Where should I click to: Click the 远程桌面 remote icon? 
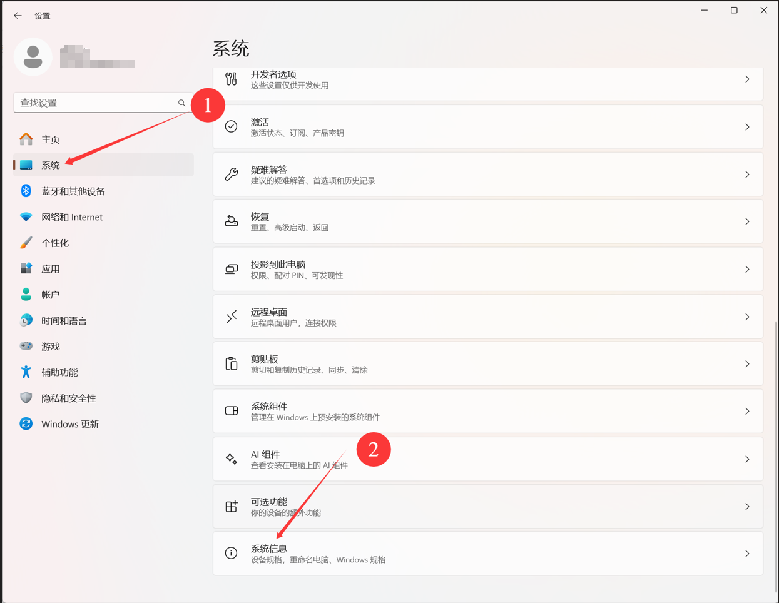tap(232, 317)
